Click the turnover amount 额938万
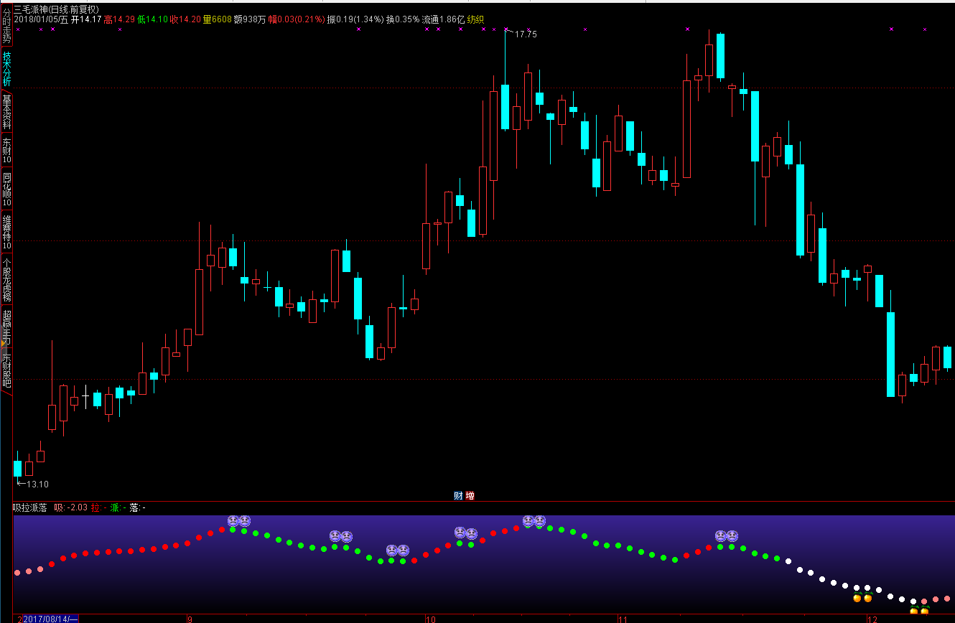 pyautogui.click(x=250, y=19)
